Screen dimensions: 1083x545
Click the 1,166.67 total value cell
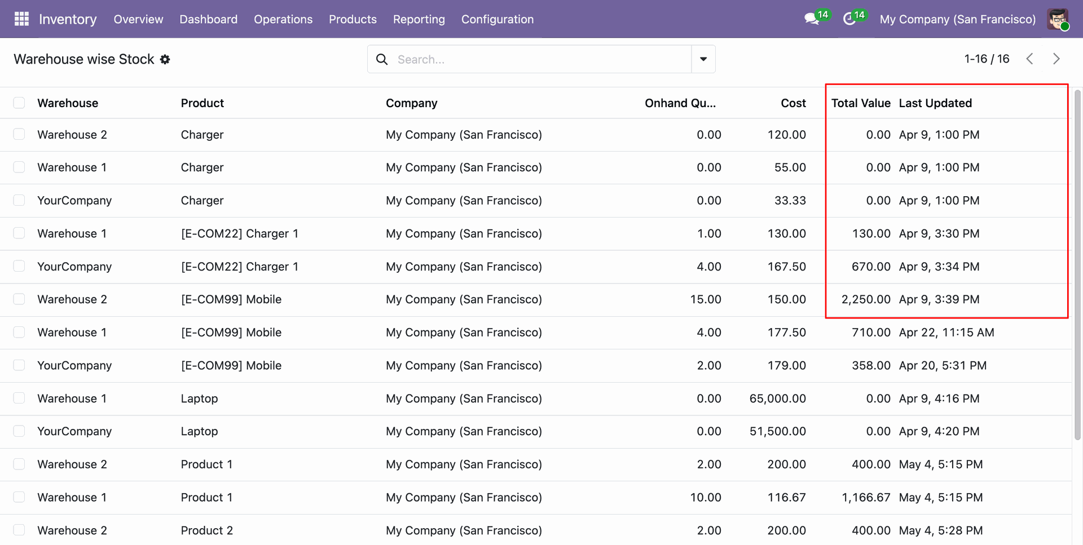pyautogui.click(x=866, y=498)
